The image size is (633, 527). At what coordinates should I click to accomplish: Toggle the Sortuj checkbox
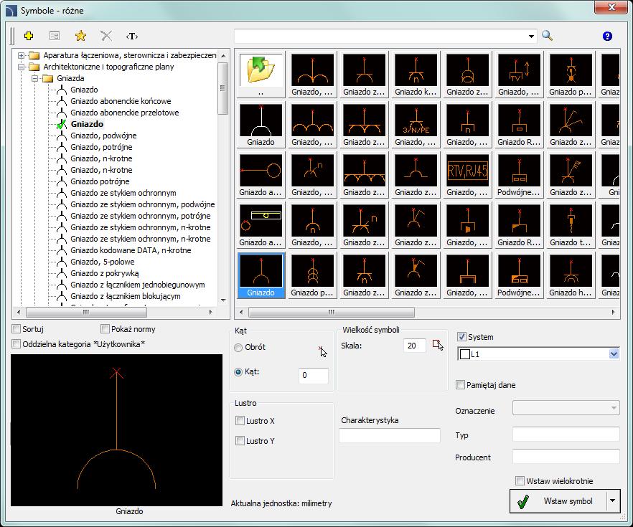point(16,329)
